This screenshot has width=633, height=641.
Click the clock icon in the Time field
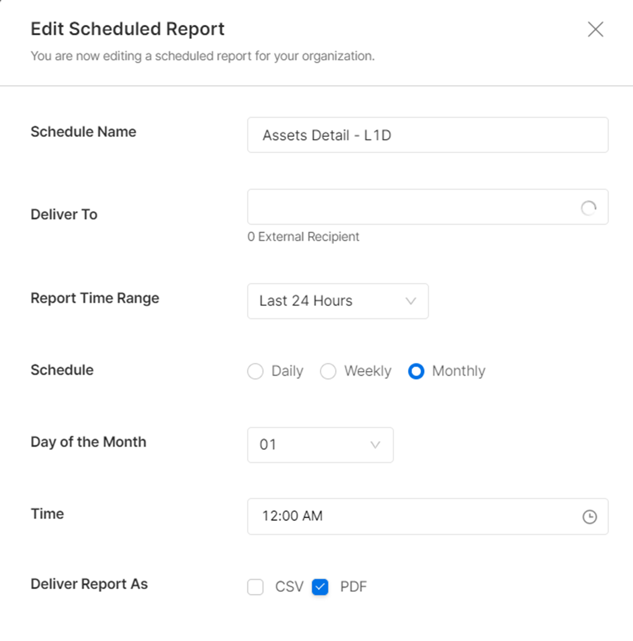tap(590, 517)
